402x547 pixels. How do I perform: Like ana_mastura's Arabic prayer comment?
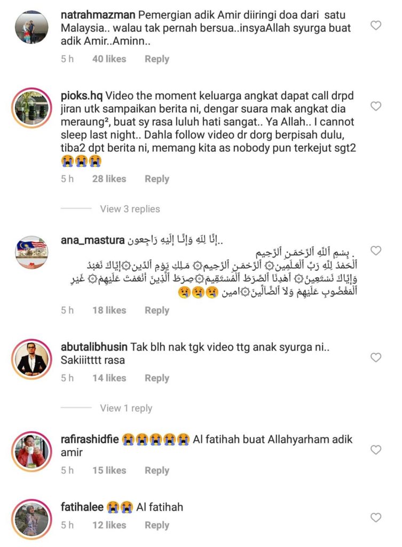pos(375,251)
